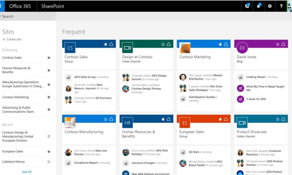The image size is (292, 175).
Task: Open the user profile picture
Action: click(289, 6)
